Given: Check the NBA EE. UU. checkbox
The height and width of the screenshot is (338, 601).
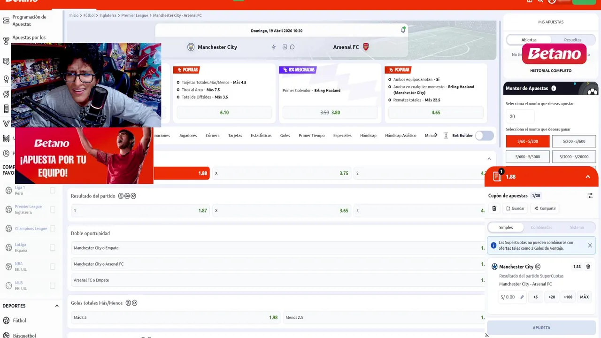Looking at the screenshot, I should click(x=53, y=267).
